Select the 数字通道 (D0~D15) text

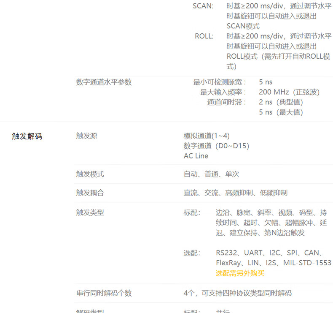point(216,146)
